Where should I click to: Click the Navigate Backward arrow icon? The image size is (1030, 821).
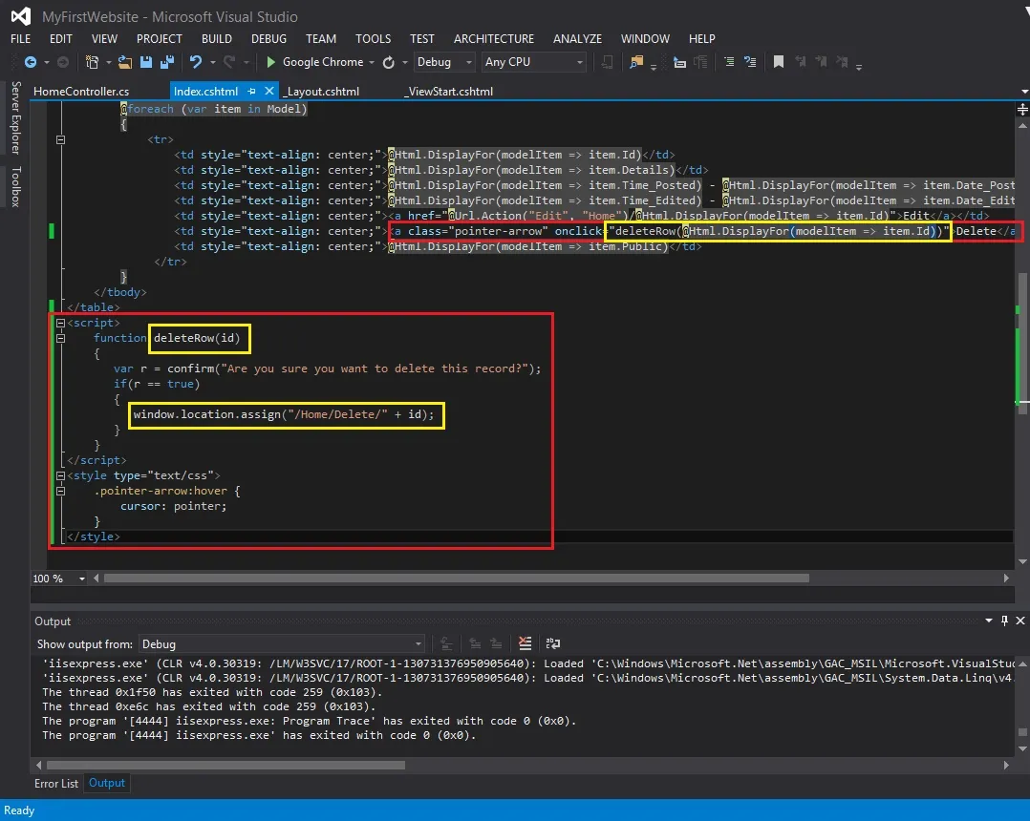(31, 62)
